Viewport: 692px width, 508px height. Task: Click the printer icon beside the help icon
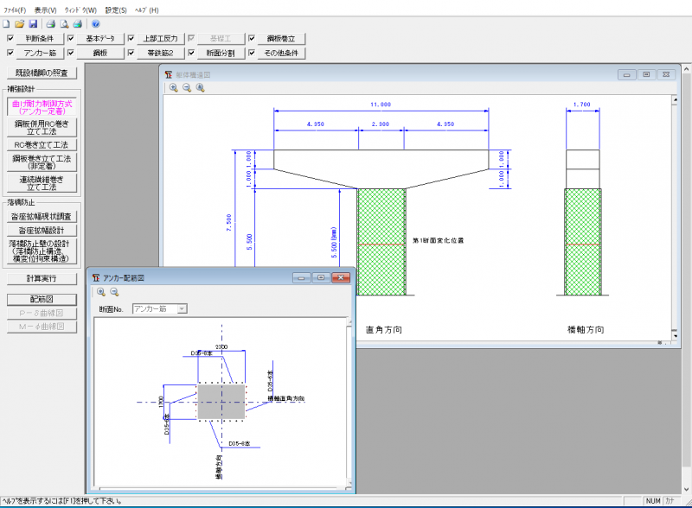(x=78, y=24)
